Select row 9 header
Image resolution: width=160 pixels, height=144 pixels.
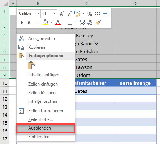(4, 75)
